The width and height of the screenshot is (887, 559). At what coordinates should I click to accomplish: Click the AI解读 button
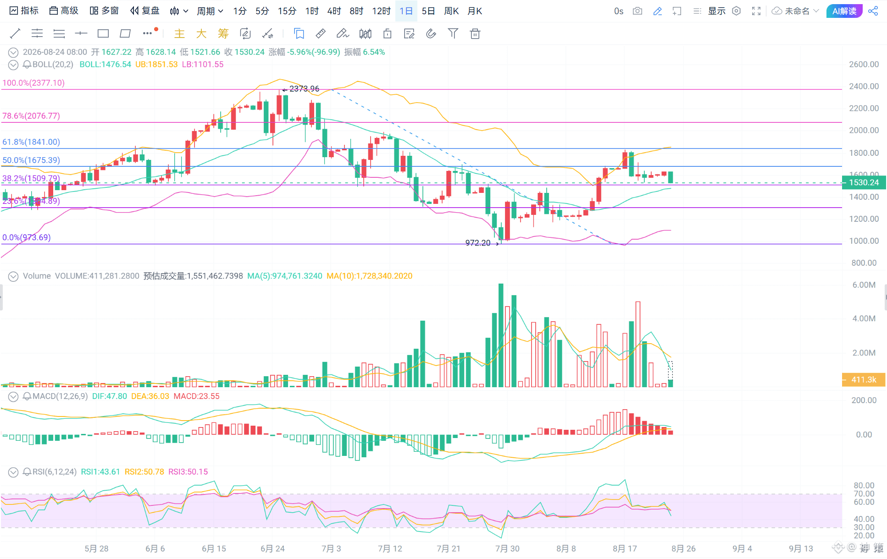(844, 11)
